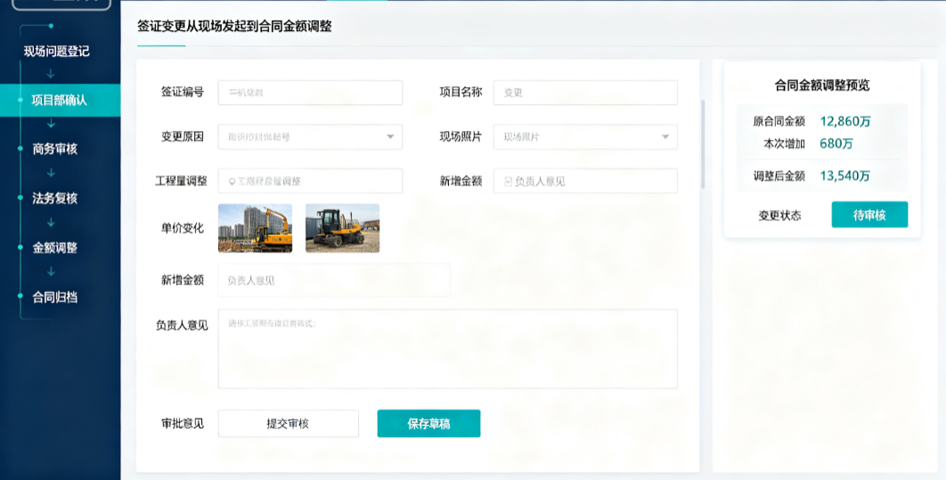The image size is (946, 480).
Task: Expand the 变更原因 dropdown
Action: point(310,137)
